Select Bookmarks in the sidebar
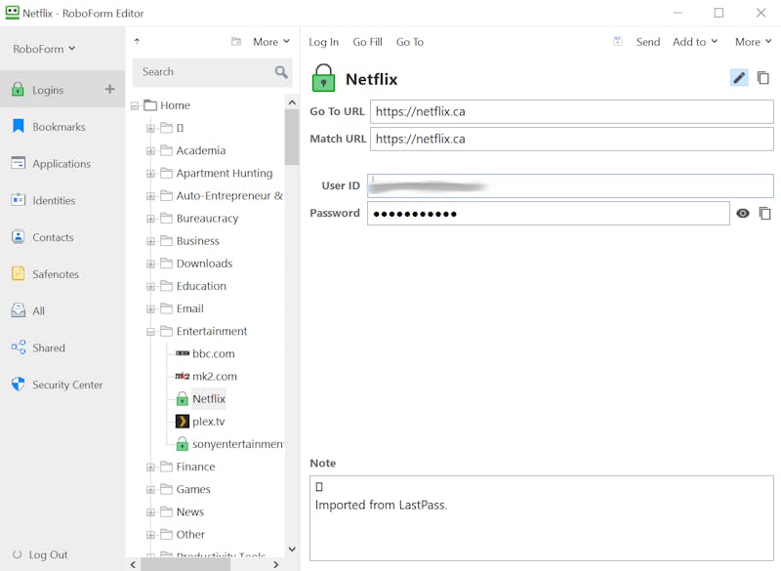This screenshot has width=781, height=571. tap(59, 127)
